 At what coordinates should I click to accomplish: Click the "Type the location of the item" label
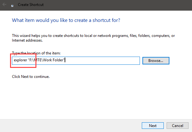pyautogui.click(x=36, y=53)
